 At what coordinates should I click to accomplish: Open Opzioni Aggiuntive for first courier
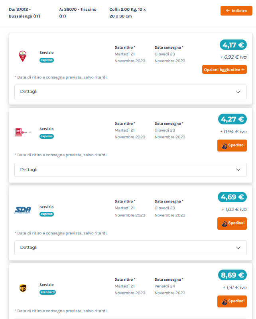click(224, 69)
